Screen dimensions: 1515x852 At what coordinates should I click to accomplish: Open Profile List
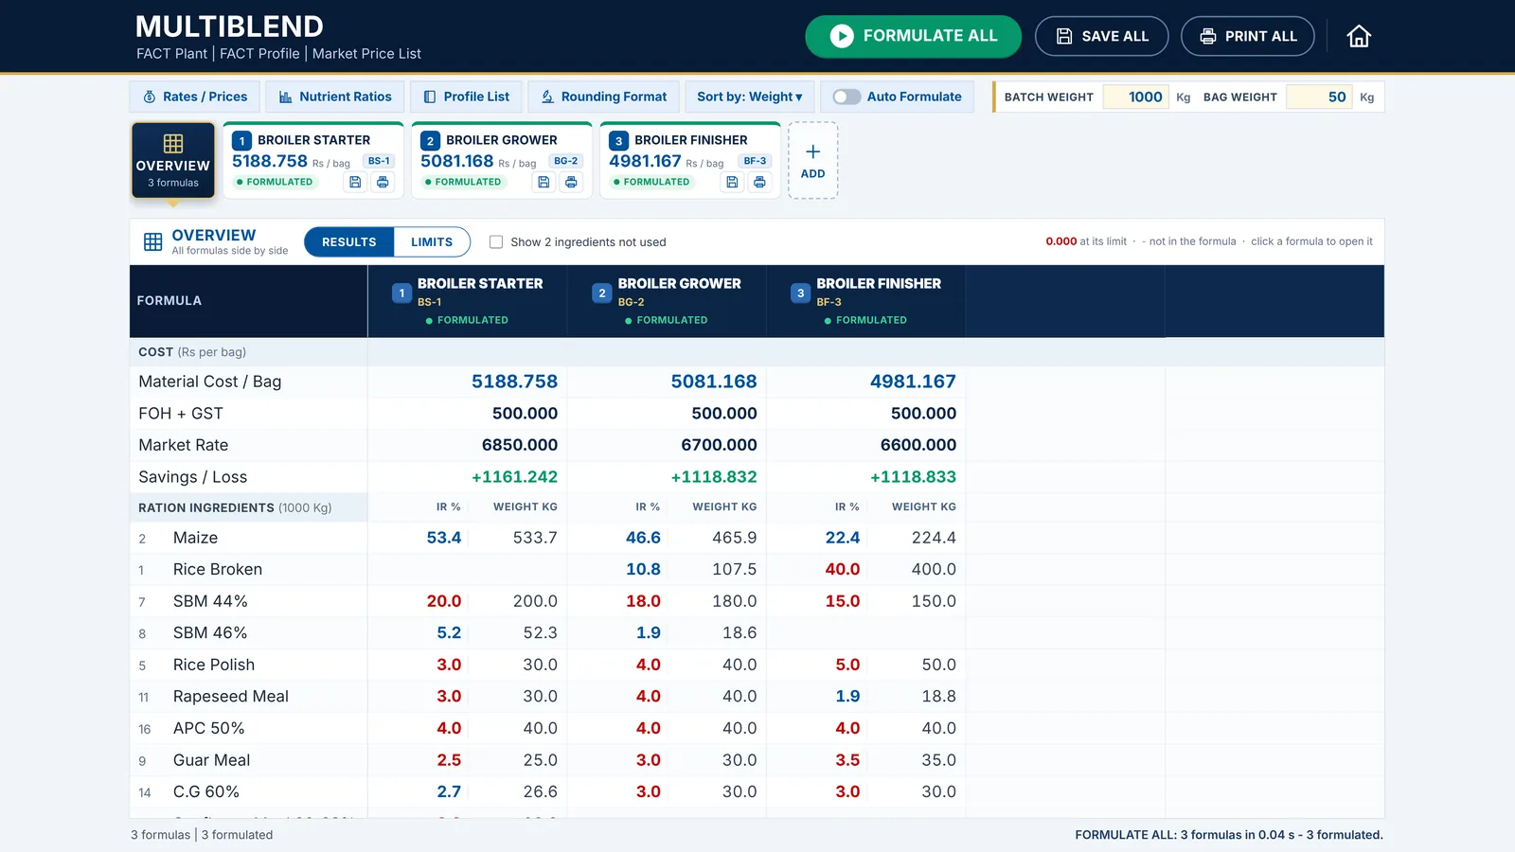tap(466, 97)
